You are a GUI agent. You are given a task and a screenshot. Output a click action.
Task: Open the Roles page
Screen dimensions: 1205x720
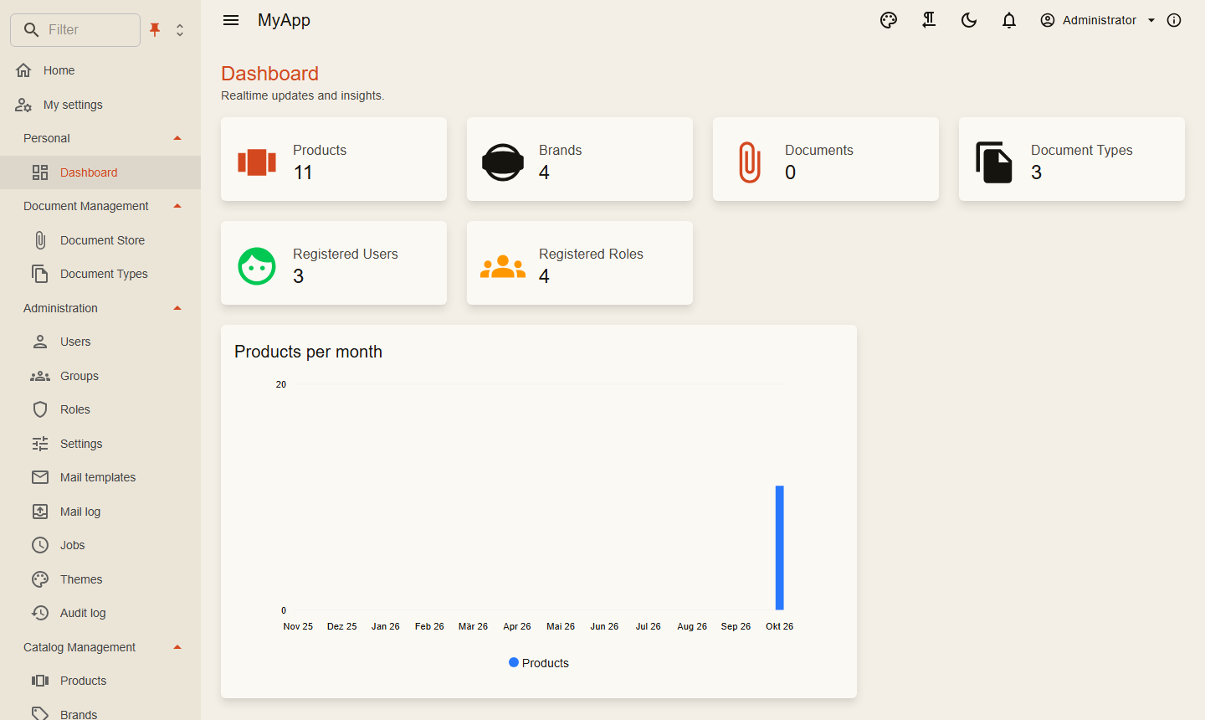100,409
